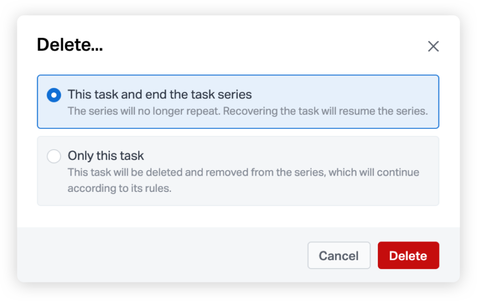
Task: Pick the blue highlighted end-series option card
Action: (238, 102)
